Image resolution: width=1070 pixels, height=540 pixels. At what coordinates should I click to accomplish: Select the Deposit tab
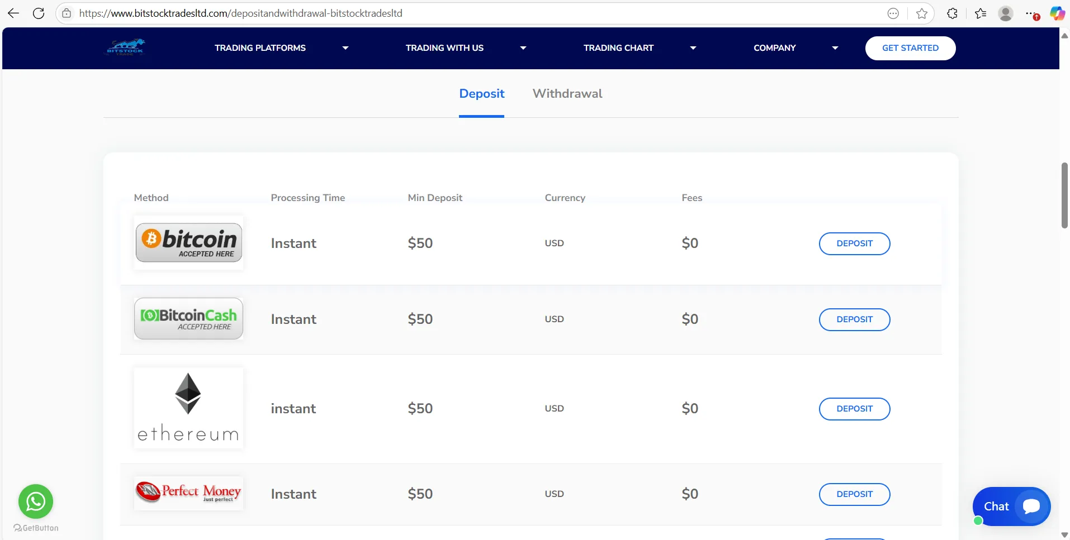click(x=481, y=94)
